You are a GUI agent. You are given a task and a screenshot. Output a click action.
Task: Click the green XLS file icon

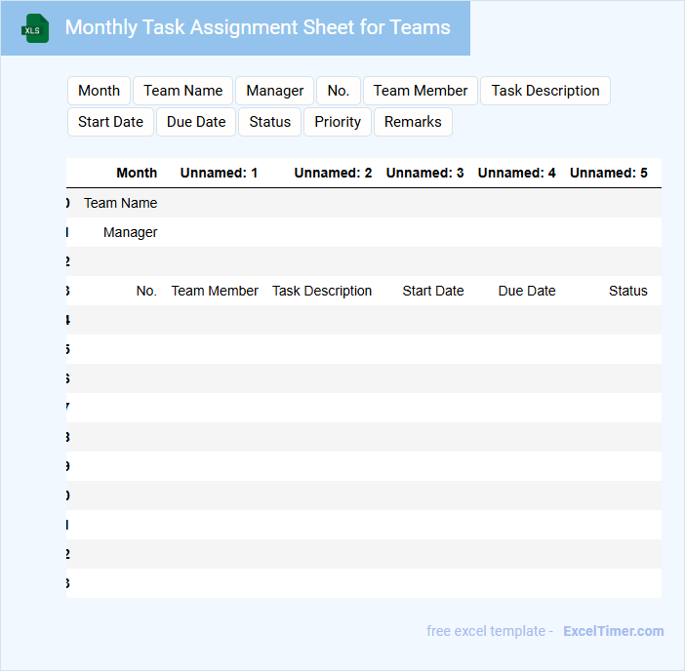pos(36,28)
